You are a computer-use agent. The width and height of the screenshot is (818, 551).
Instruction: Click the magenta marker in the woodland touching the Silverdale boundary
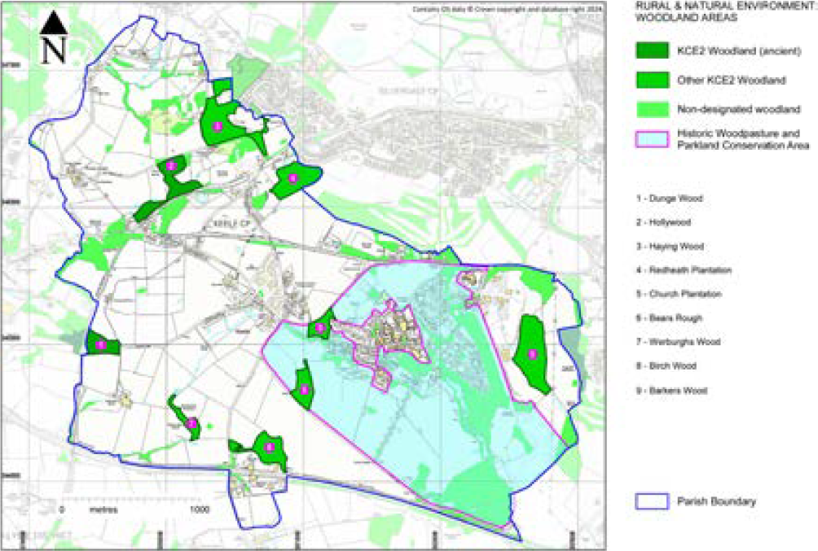click(x=292, y=178)
